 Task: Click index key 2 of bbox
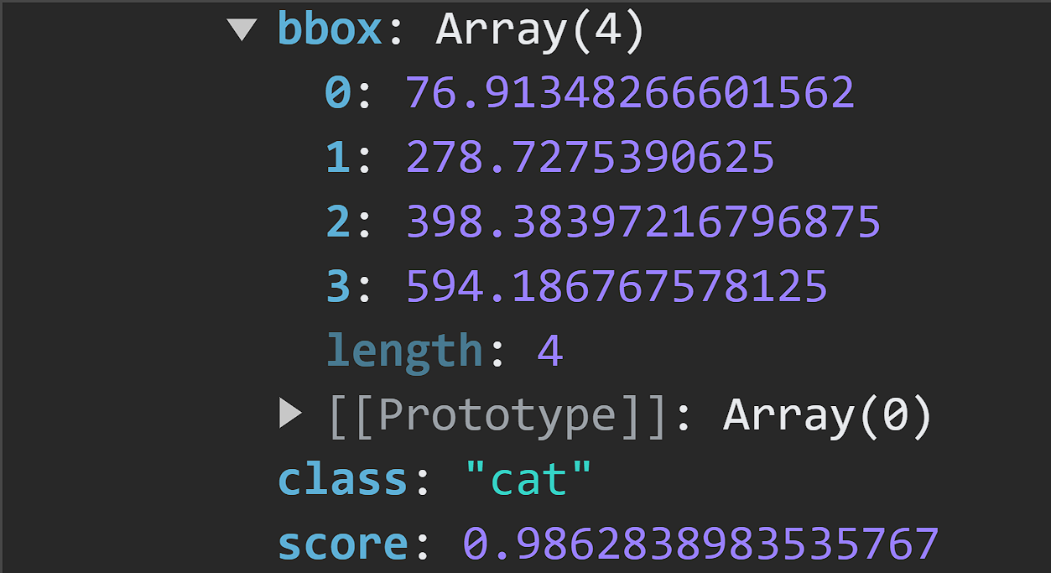pyautogui.click(x=339, y=221)
